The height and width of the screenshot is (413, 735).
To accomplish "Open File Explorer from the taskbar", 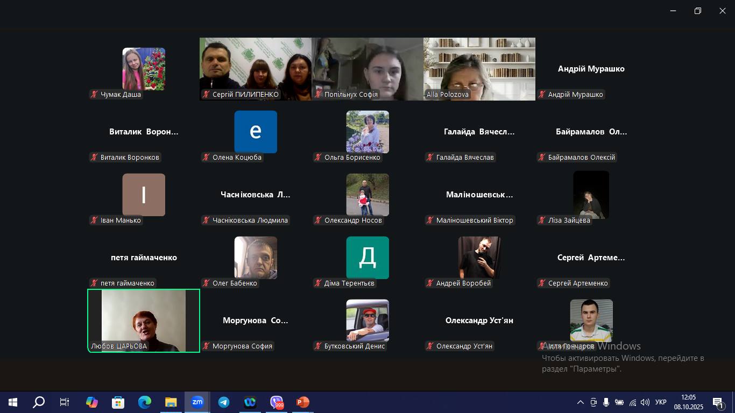I will pos(171,402).
